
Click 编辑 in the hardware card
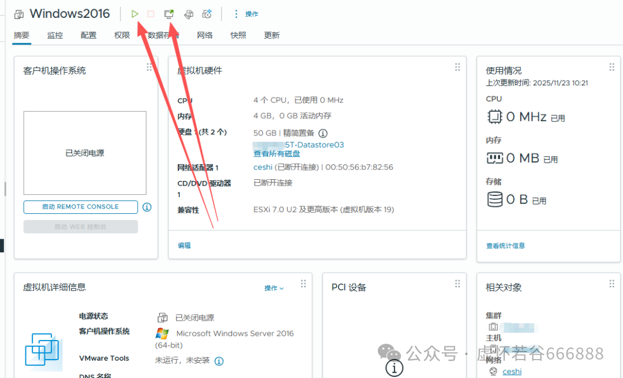(184, 245)
